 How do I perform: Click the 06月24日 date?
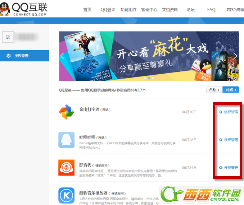[x=189, y=168]
